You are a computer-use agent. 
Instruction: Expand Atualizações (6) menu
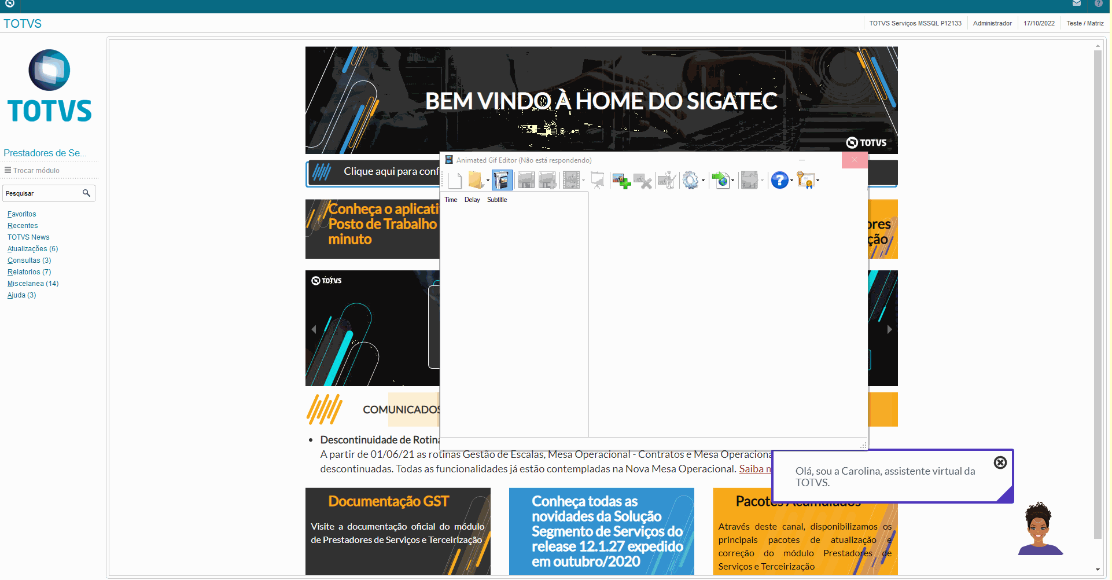(32, 249)
